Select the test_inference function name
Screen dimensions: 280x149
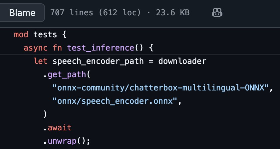pyautogui.click(x=101, y=48)
